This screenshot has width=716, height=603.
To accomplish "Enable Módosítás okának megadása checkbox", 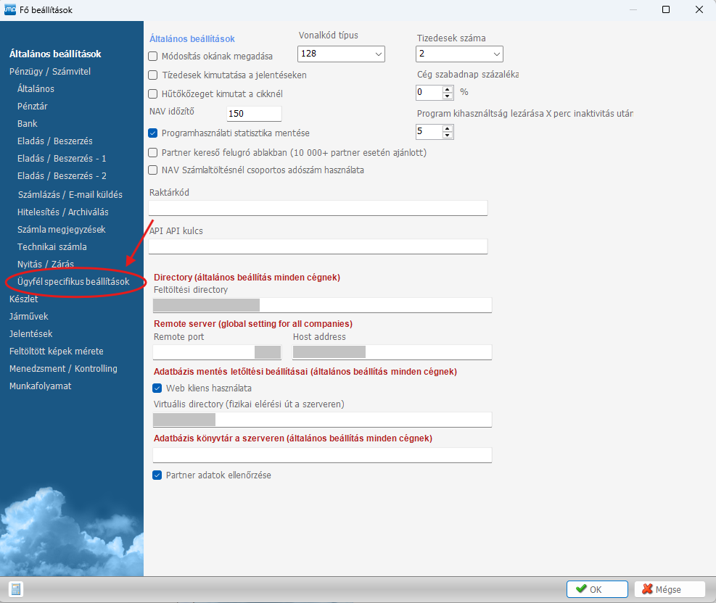I will pyautogui.click(x=153, y=57).
